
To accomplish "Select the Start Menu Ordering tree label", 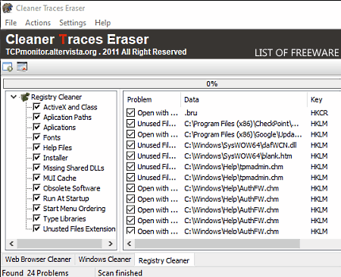I will point(74,209).
